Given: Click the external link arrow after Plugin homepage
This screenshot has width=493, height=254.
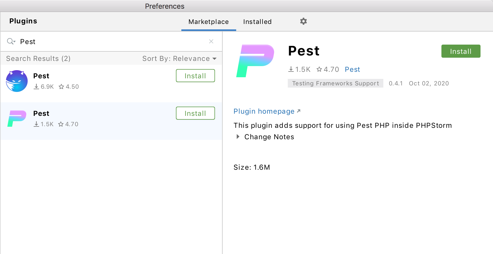Looking at the screenshot, I should (299, 111).
